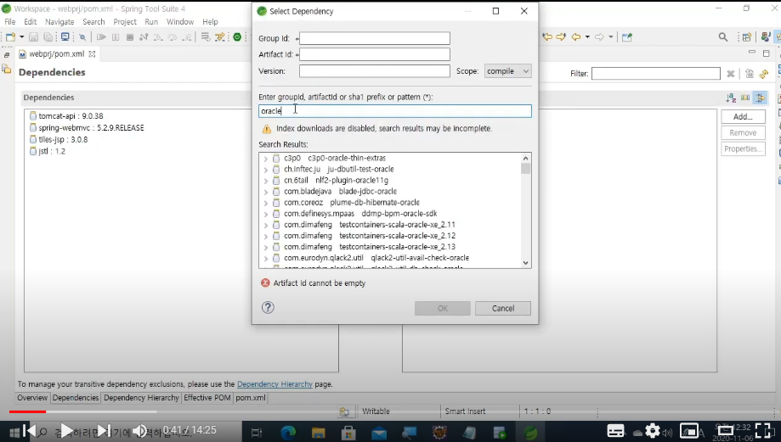The width and height of the screenshot is (781, 442).
Task: Click the help question mark icon
Action: pos(268,308)
